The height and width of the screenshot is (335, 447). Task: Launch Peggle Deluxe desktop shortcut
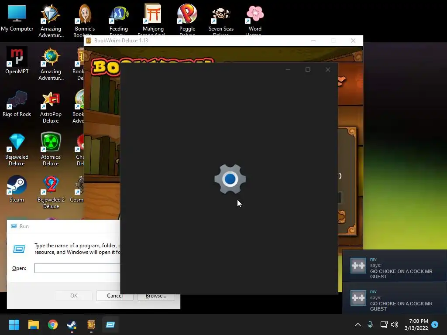[x=187, y=19]
